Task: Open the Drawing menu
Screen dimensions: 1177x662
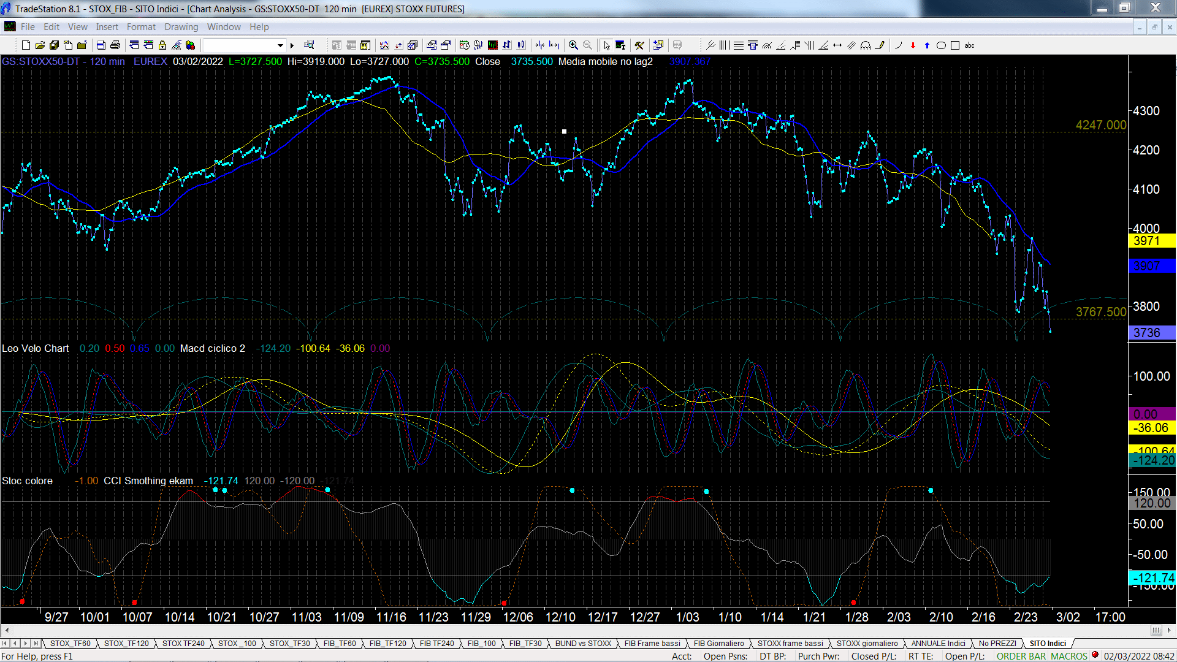Action: 181,27
